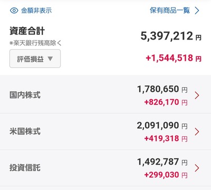The width and height of the screenshot is (211, 190).
Task: Toggle the eye icon to hide amounts
Action: tap(14, 11)
